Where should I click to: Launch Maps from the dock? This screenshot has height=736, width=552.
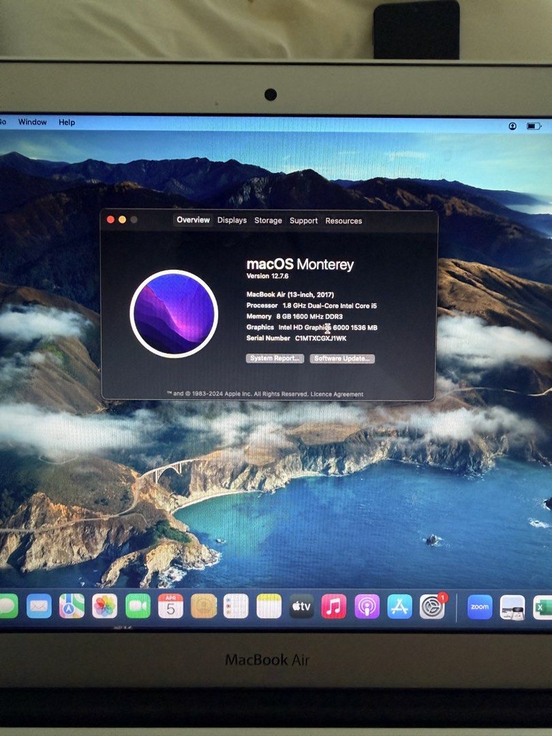(72, 607)
